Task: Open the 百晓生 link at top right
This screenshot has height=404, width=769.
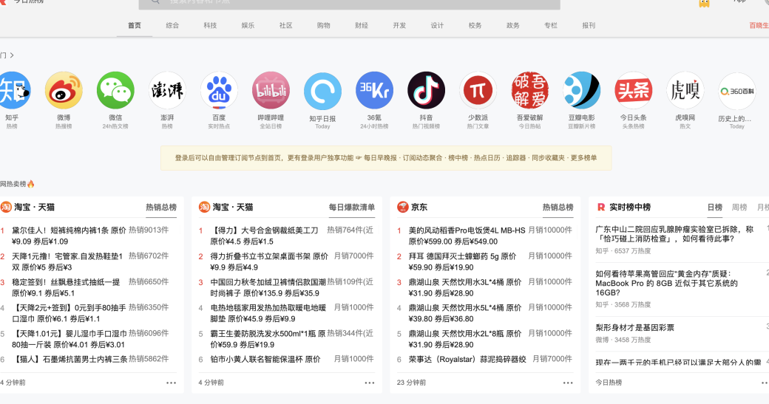Action: 759,25
